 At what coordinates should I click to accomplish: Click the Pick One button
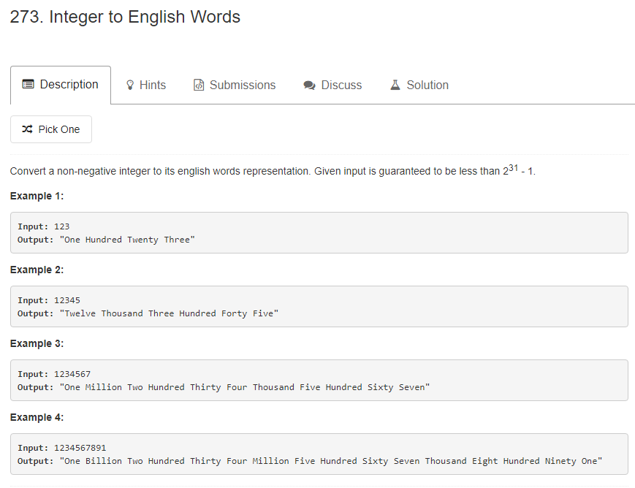(50, 129)
